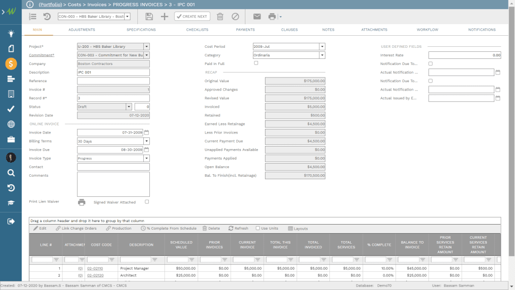Open the globe icon in left sidebar
This screenshot has width=515, height=290.
point(11,124)
